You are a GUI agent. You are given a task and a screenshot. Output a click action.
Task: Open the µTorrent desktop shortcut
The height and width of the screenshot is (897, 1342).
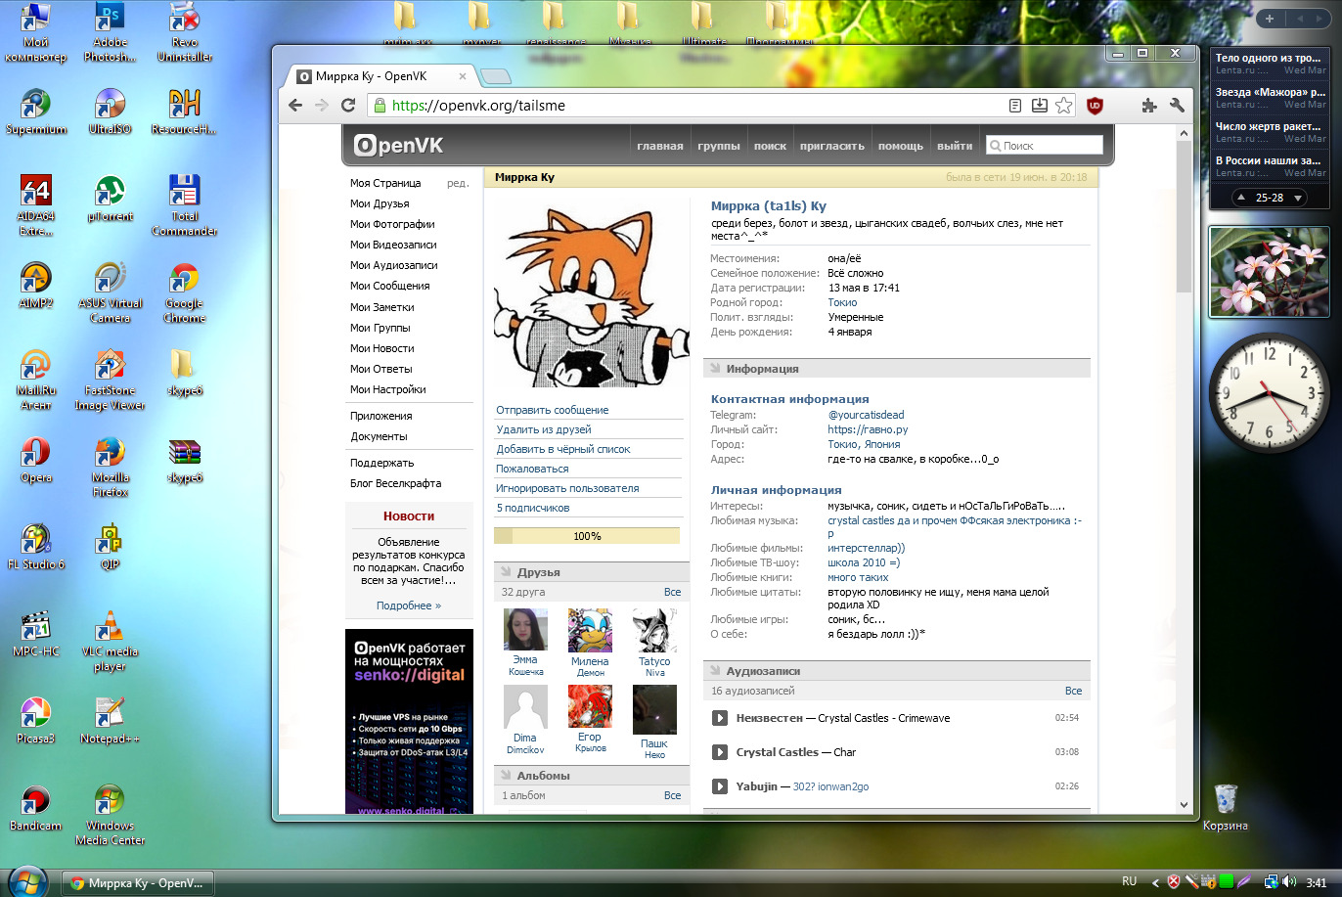(x=110, y=198)
